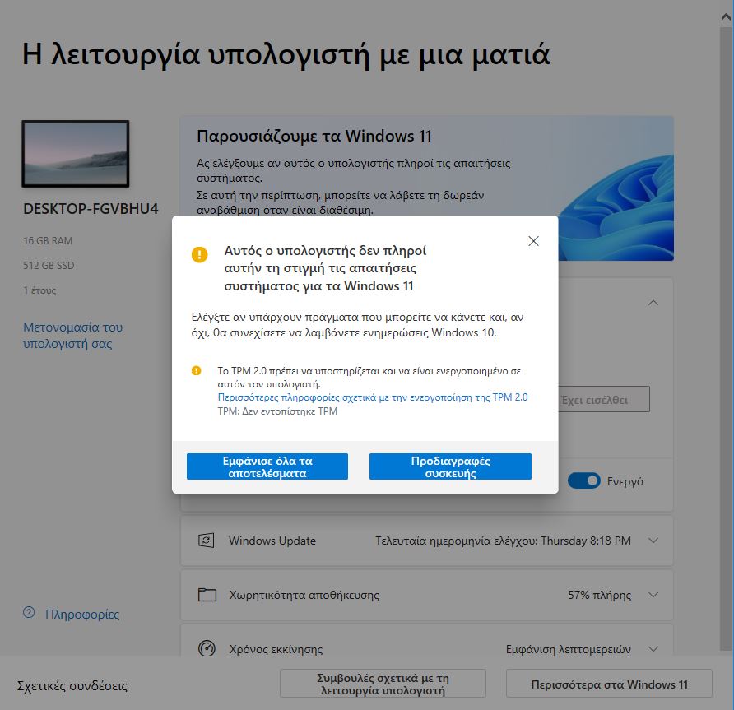
Task: Click the TPM: Δεν εντοπίστηκε TPM status text
Action: (x=277, y=411)
